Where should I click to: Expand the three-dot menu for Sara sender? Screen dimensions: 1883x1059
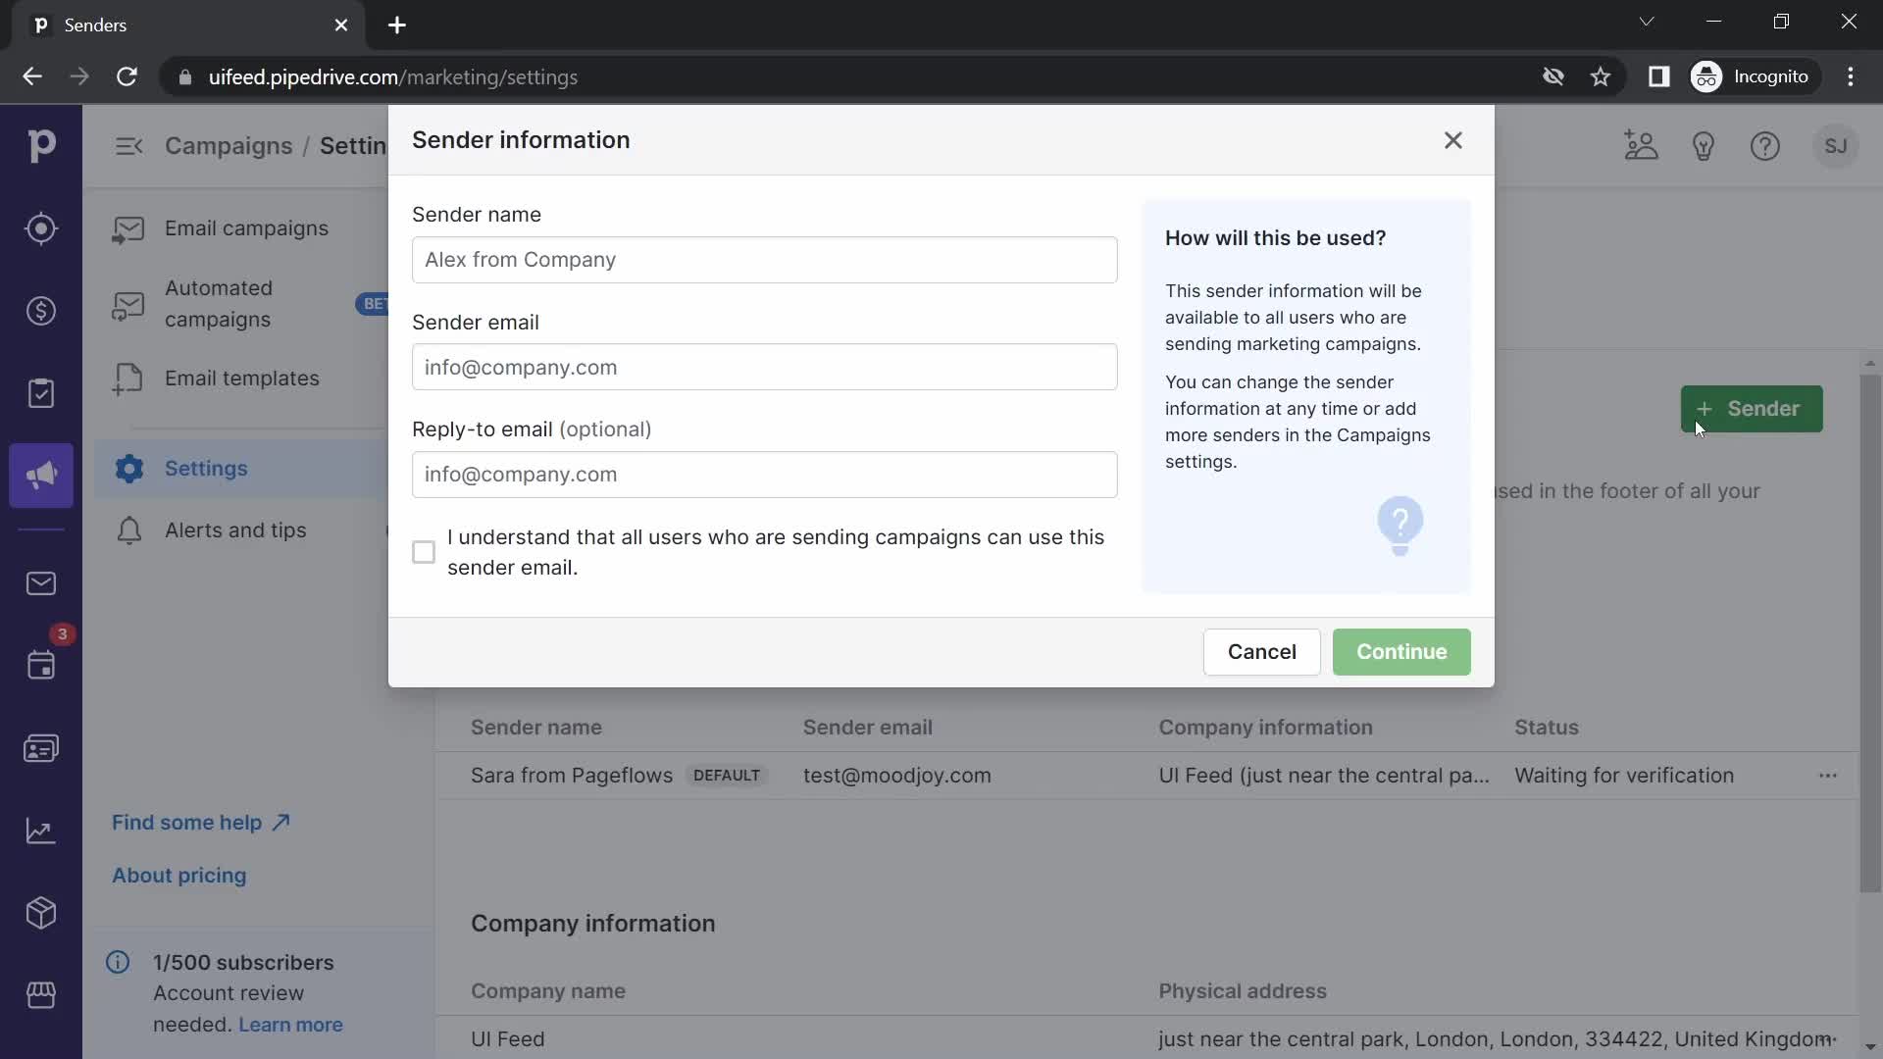pos(1827,775)
